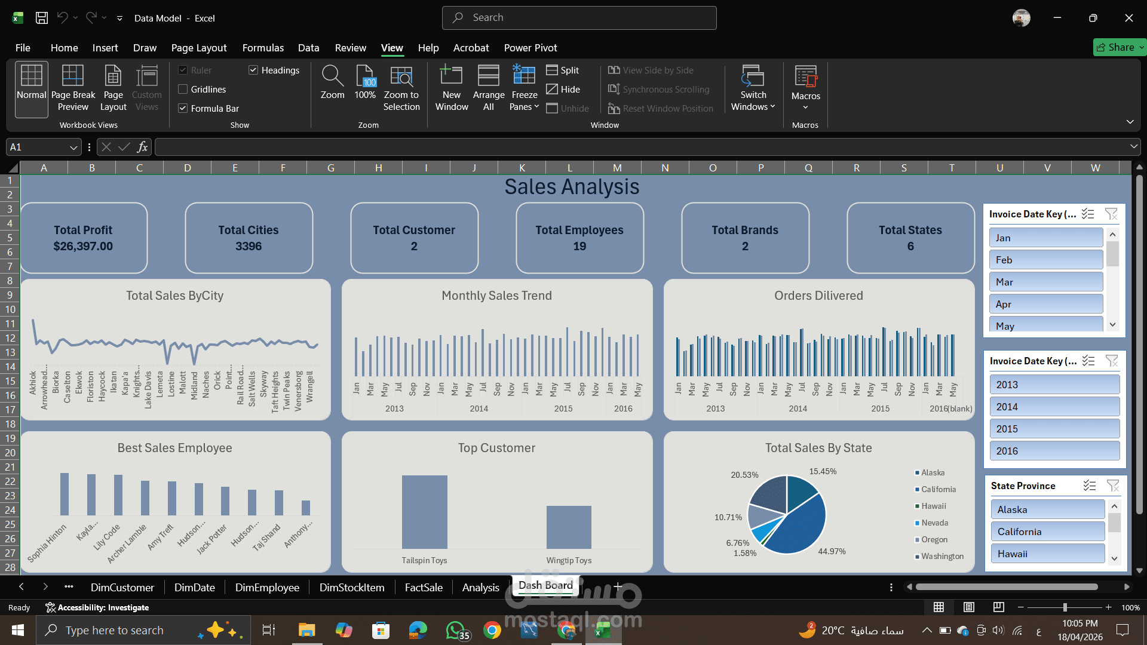Open Power Pivot tab
Viewport: 1147px width, 645px height.
pos(530,48)
